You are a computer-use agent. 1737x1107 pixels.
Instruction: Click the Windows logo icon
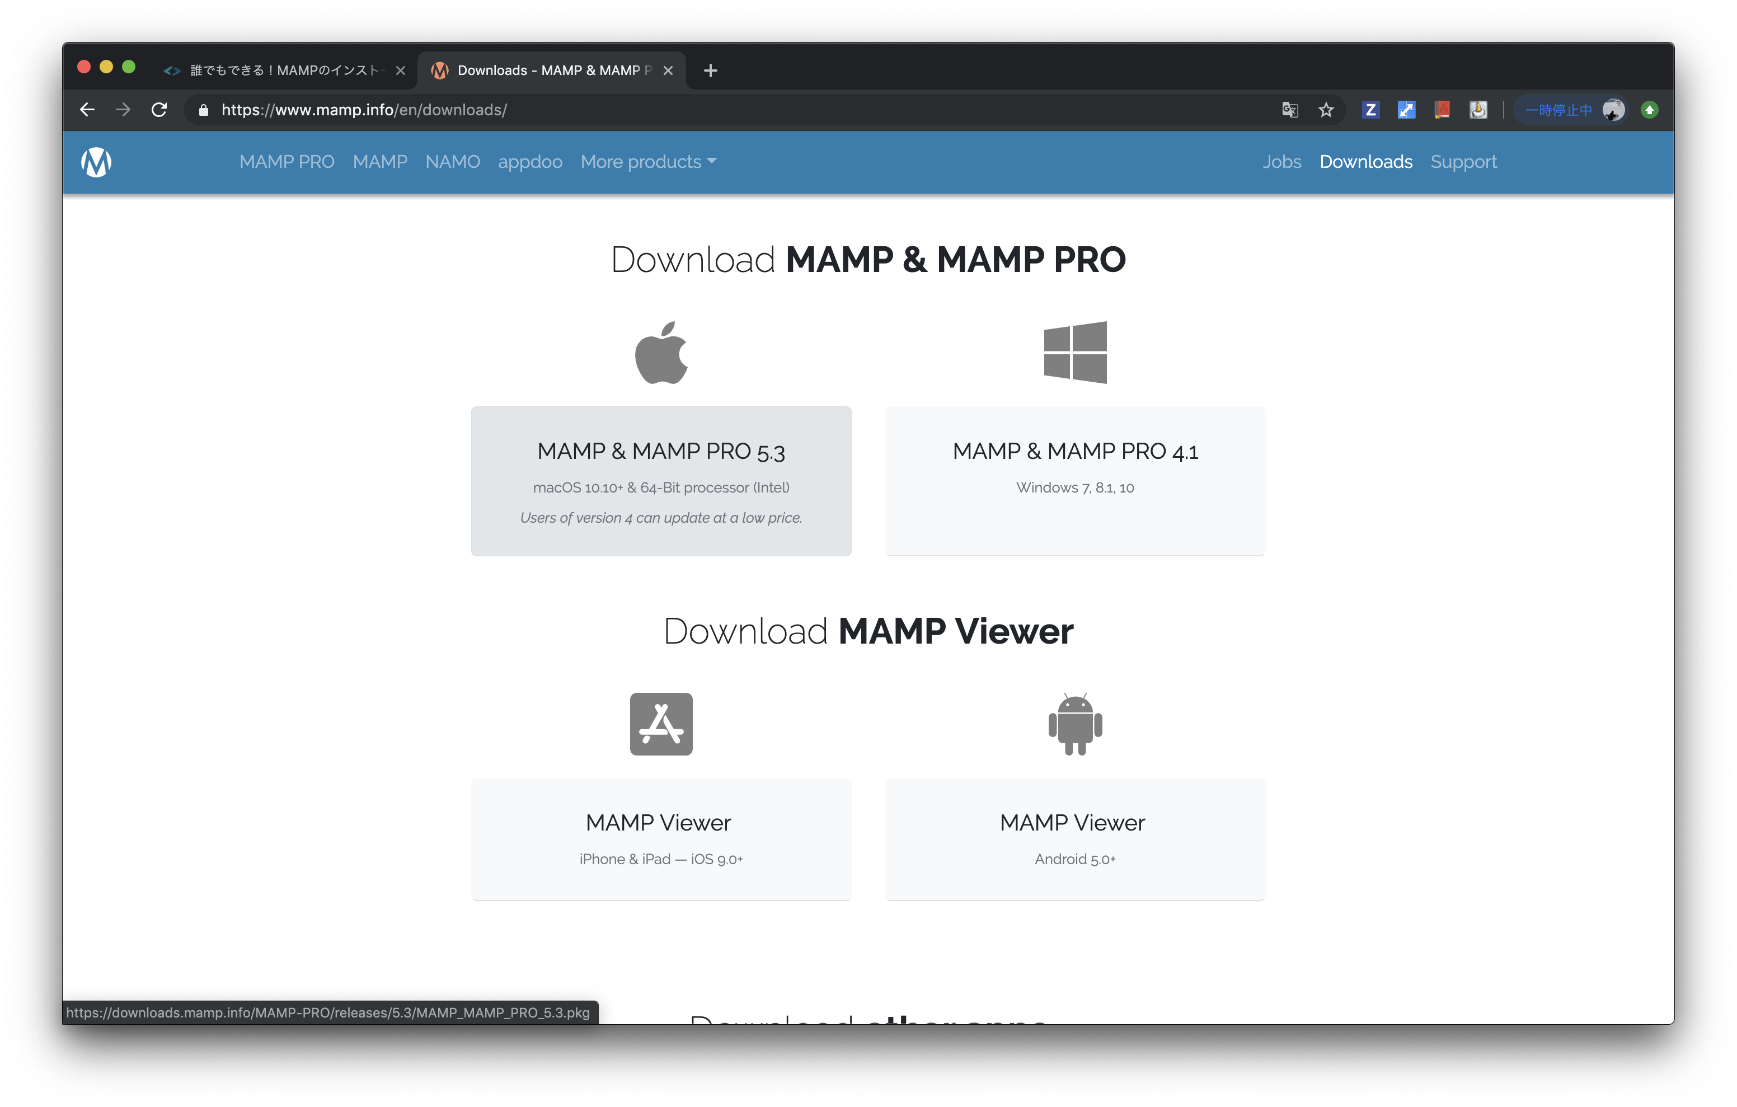click(1075, 352)
